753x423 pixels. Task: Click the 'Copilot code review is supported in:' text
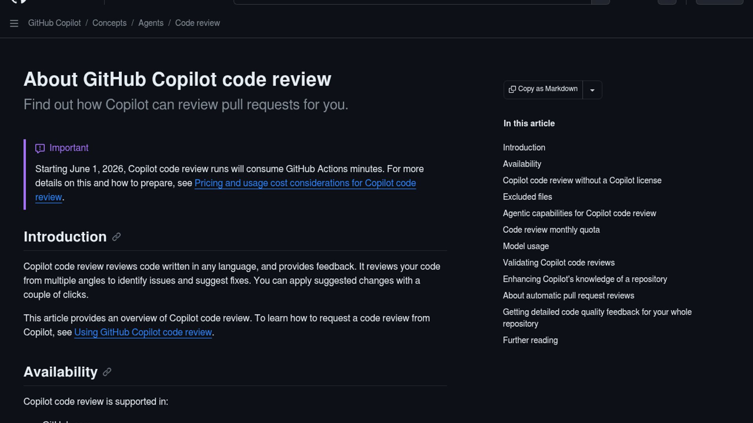point(96,402)
